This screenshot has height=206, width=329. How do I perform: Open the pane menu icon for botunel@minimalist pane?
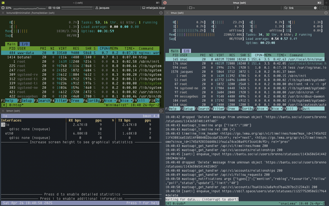[x=161, y=13]
